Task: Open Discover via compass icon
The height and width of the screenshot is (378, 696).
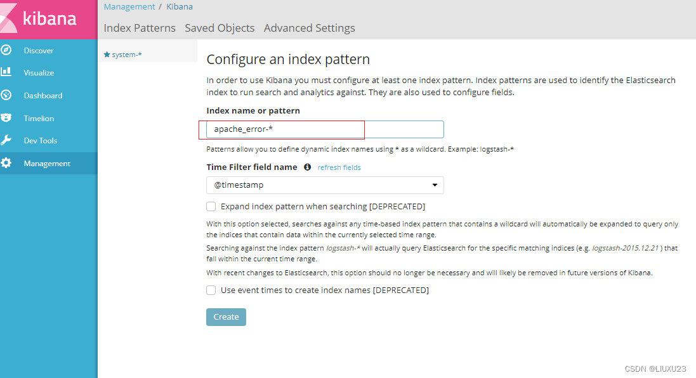Action: (x=6, y=50)
